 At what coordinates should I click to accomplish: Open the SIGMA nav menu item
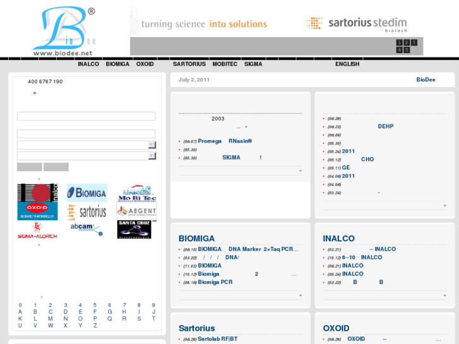pos(253,64)
